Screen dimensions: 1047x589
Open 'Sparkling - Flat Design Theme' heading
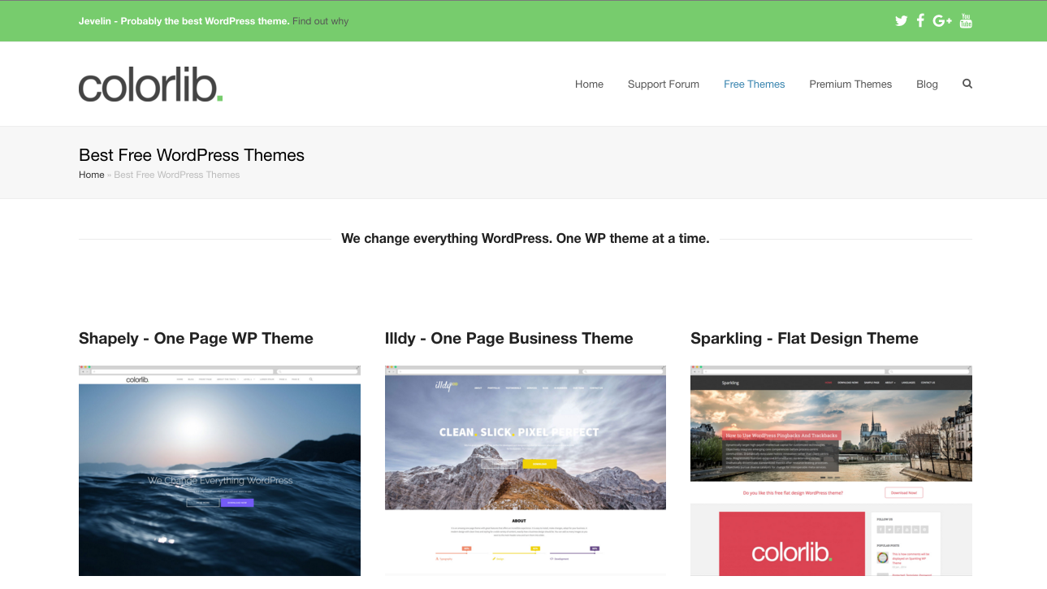804,339
